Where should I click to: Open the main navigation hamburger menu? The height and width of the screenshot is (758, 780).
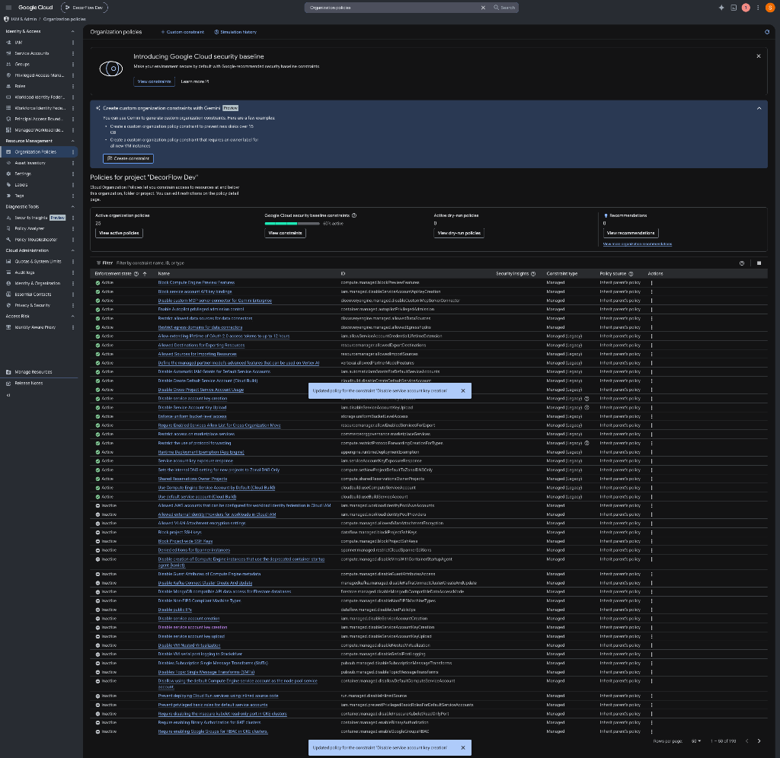pos(8,8)
